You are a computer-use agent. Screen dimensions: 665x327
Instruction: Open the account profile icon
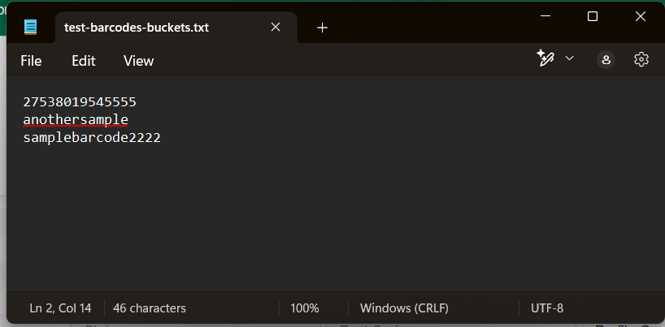[606, 59]
